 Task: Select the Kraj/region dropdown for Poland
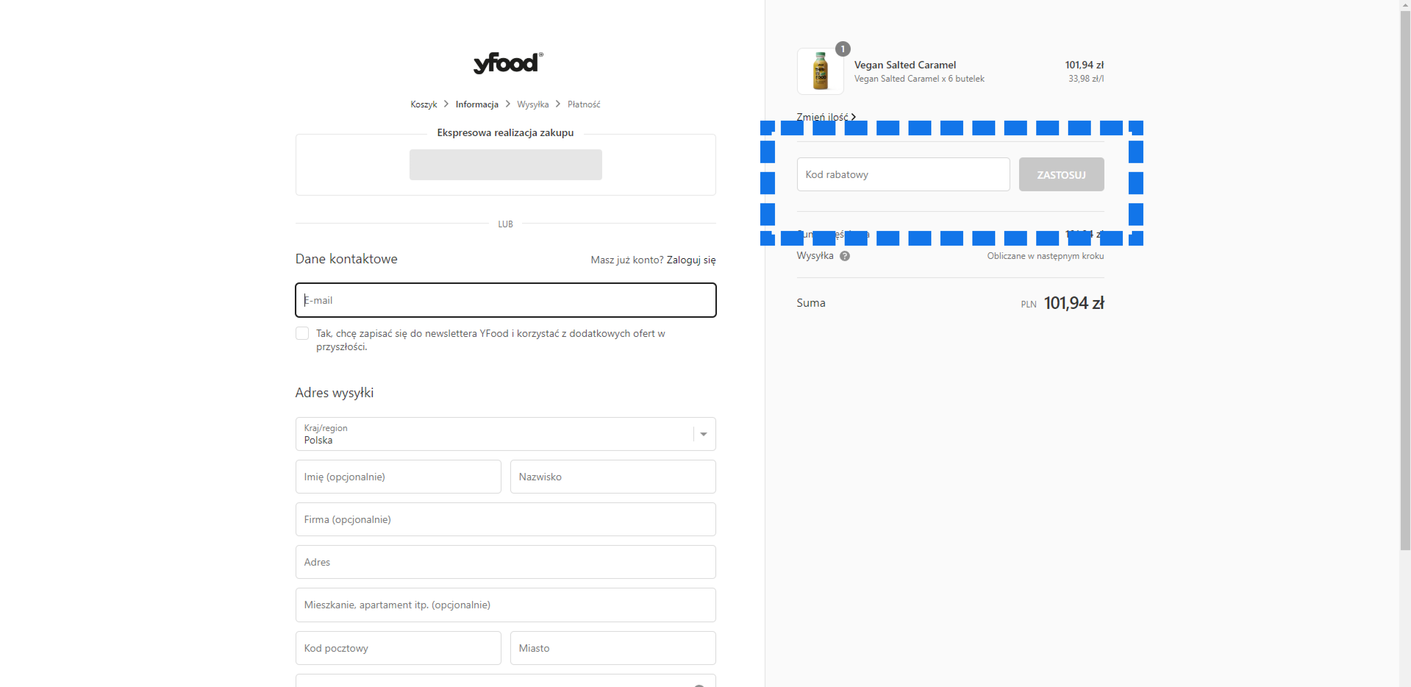click(506, 433)
